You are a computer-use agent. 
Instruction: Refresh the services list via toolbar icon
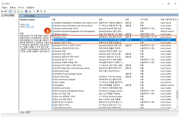point(18,11)
